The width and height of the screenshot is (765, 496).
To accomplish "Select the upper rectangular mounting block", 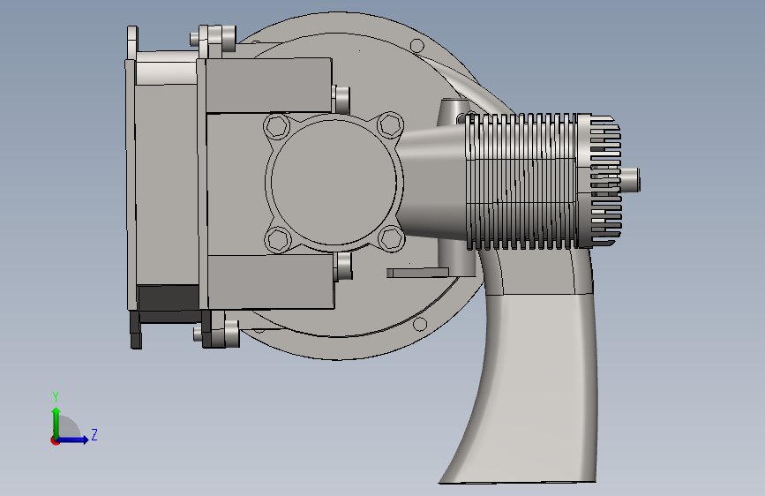I will [x=269, y=86].
